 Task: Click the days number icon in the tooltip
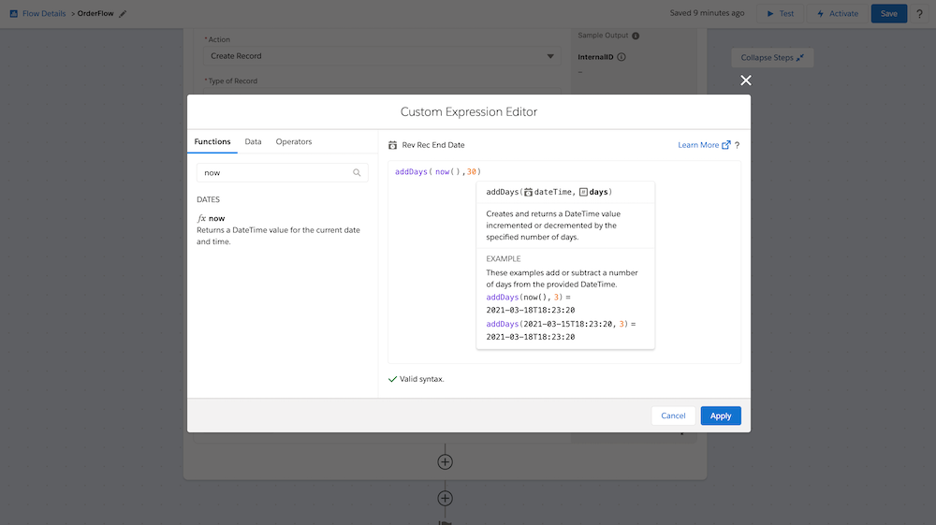coord(583,192)
